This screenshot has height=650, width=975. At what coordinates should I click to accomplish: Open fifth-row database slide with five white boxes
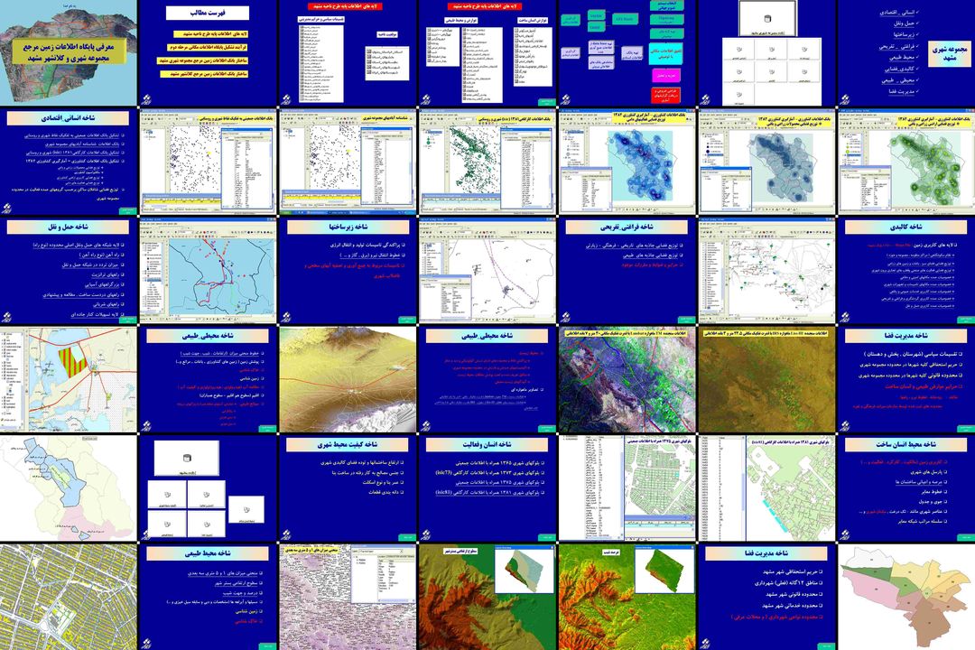tap(208, 488)
